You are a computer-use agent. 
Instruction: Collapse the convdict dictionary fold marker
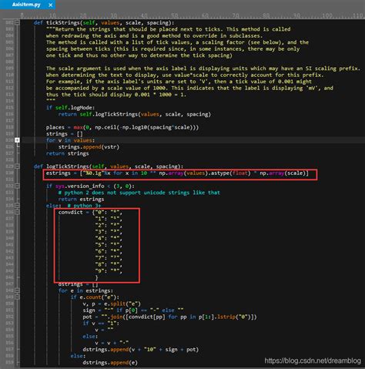coord(17,212)
